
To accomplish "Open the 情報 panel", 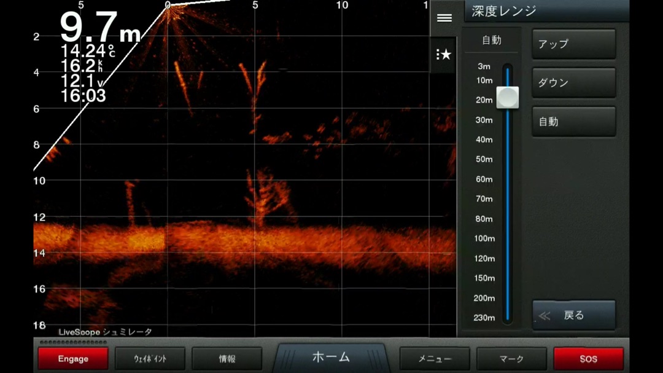I will pyautogui.click(x=227, y=359).
